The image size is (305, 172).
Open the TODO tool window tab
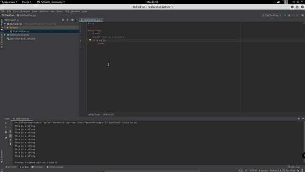tap(11, 167)
